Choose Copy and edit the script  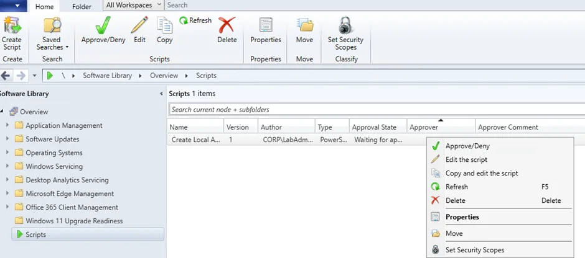500,173
